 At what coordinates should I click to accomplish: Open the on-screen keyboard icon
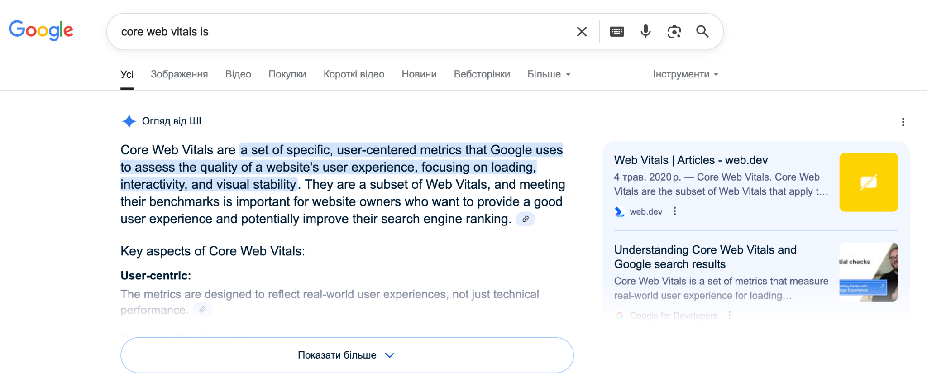pos(617,31)
